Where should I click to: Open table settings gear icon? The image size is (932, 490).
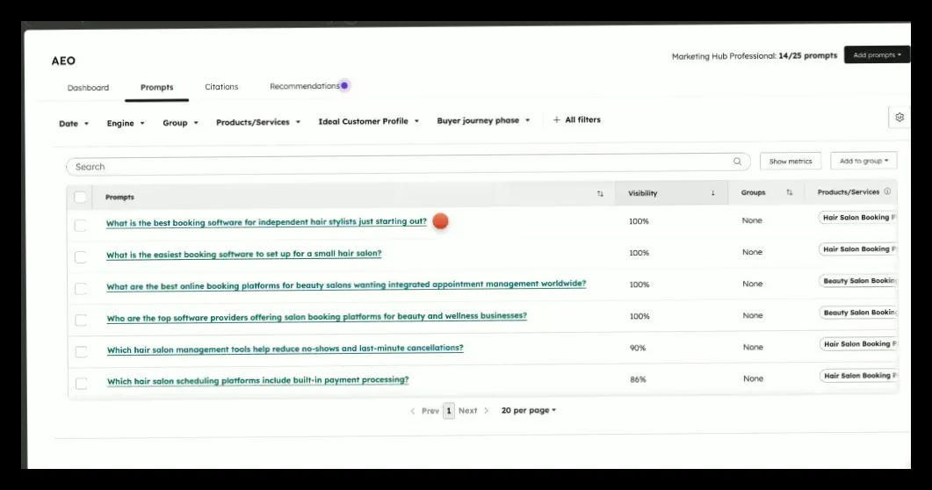pyautogui.click(x=899, y=117)
